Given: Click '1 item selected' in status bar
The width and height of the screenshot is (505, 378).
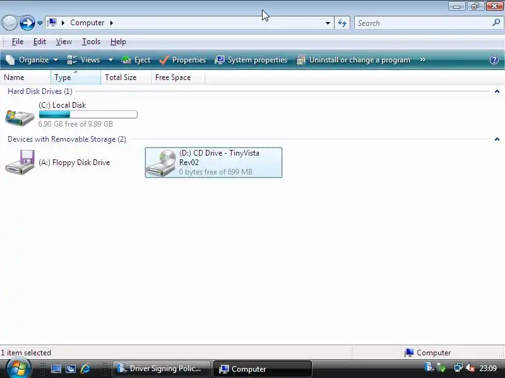Looking at the screenshot, I should pyautogui.click(x=26, y=353).
